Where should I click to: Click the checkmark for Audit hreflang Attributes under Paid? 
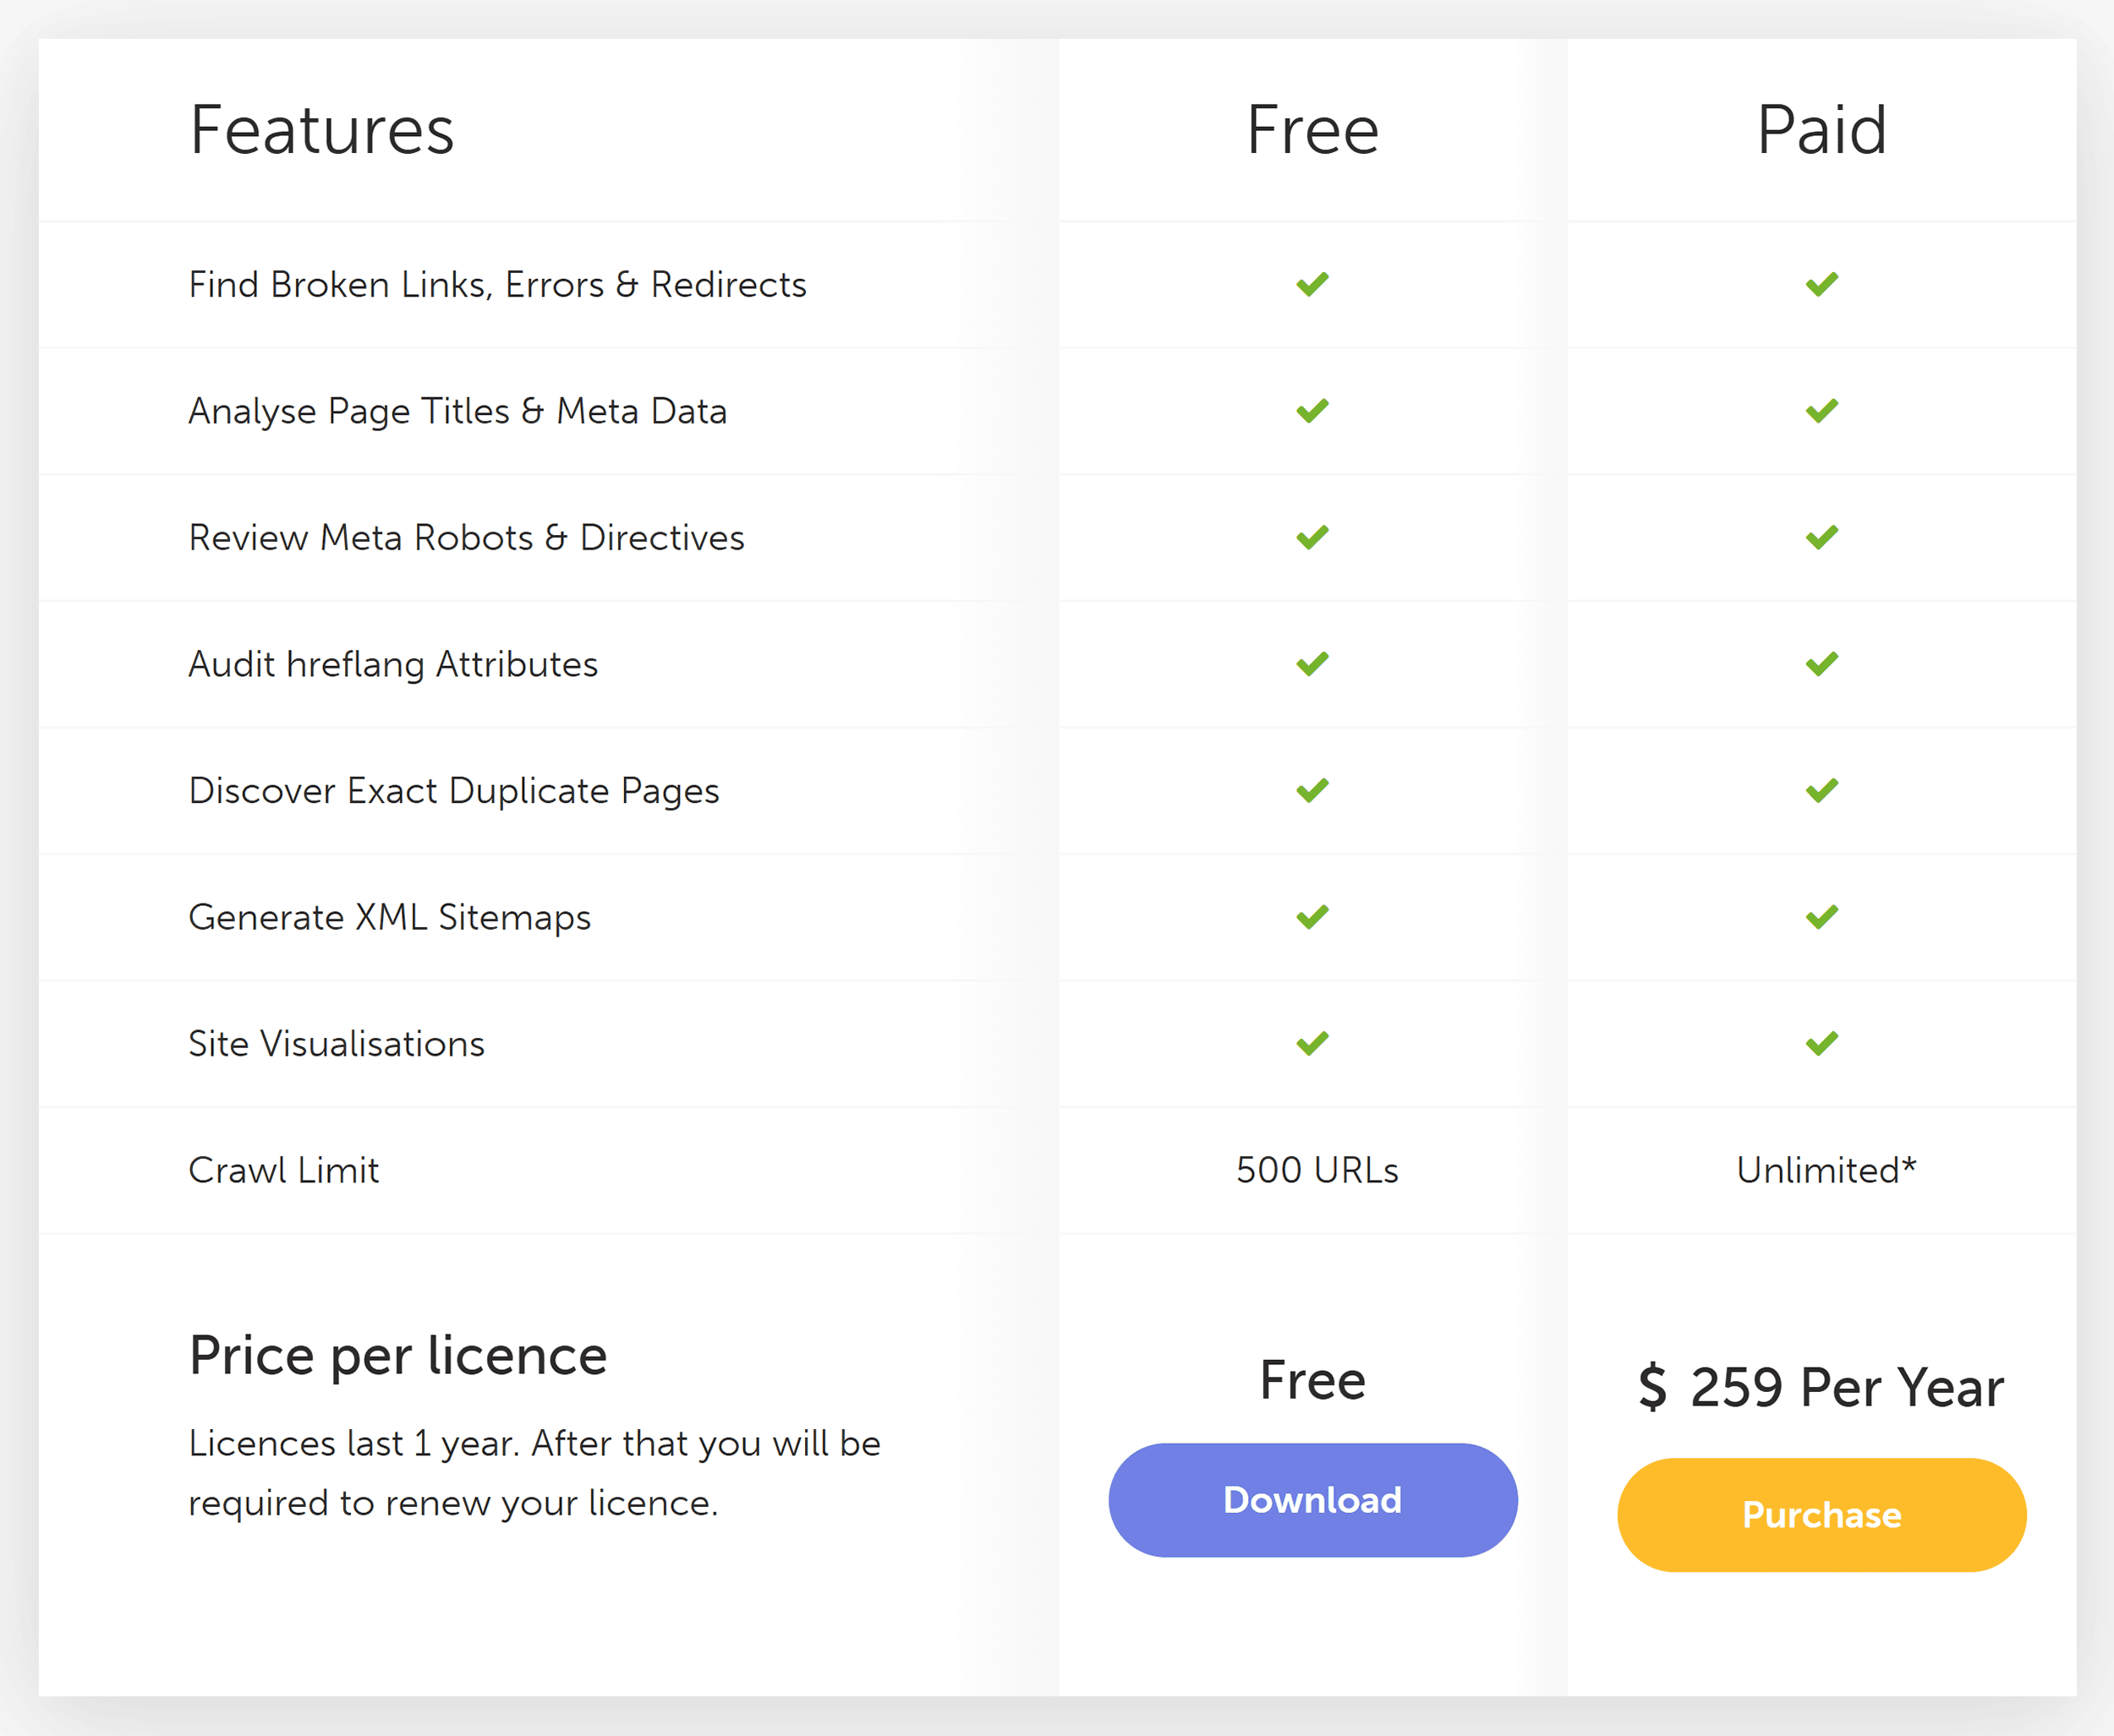(x=1823, y=663)
